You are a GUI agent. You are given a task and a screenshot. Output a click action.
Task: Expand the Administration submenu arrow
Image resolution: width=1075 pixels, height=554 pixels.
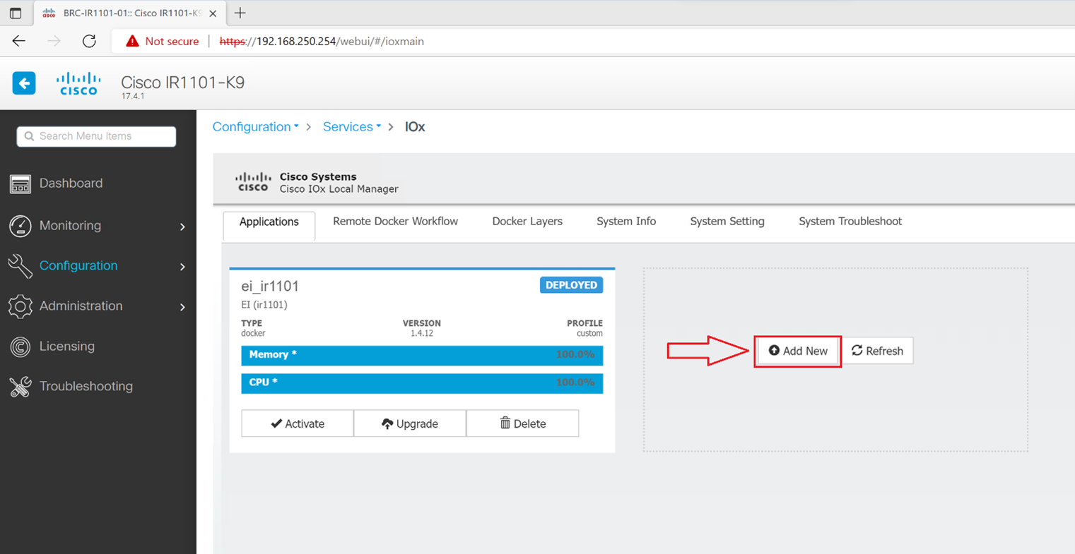pos(182,307)
